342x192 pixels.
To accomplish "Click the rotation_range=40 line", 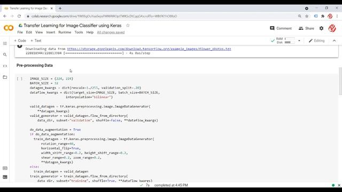I will point(58,143).
